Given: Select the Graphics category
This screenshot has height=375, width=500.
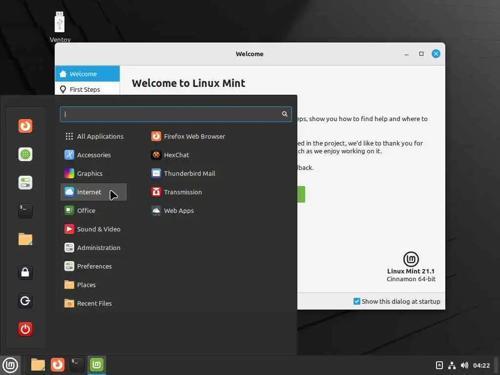Looking at the screenshot, I should point(94,173).
